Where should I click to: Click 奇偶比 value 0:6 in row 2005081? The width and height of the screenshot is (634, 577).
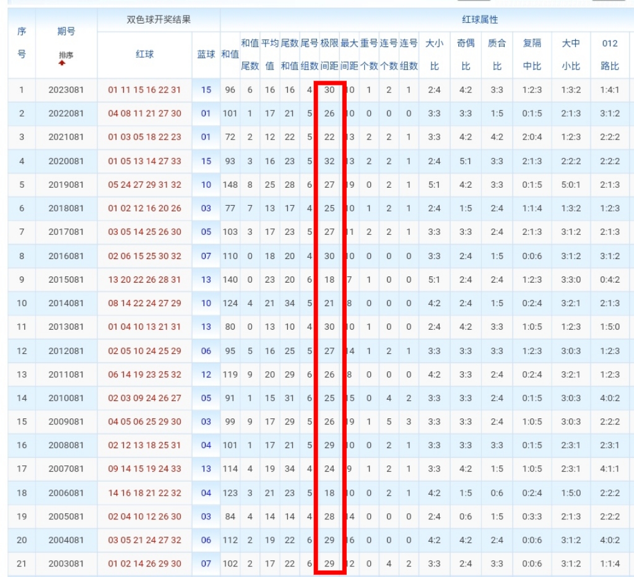tap(466, 516)
